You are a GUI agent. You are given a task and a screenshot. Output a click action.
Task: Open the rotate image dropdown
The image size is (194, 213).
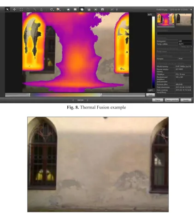click(52, 10)
